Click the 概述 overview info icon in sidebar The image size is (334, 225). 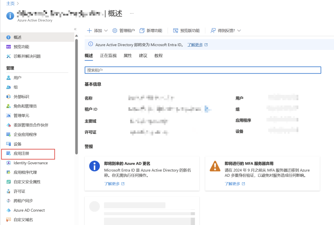[8, 37]
